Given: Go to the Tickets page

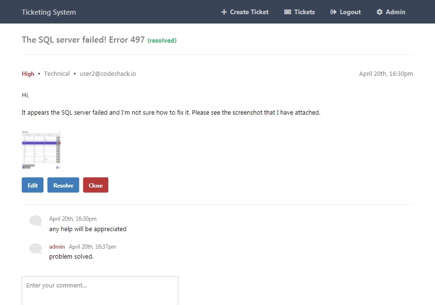Looking at the screenshot, I should click(299, 12).
